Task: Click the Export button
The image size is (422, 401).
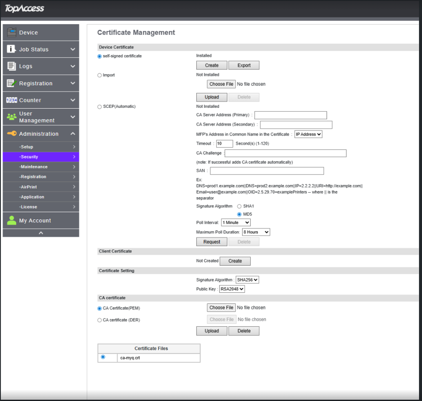Action: 244,65
